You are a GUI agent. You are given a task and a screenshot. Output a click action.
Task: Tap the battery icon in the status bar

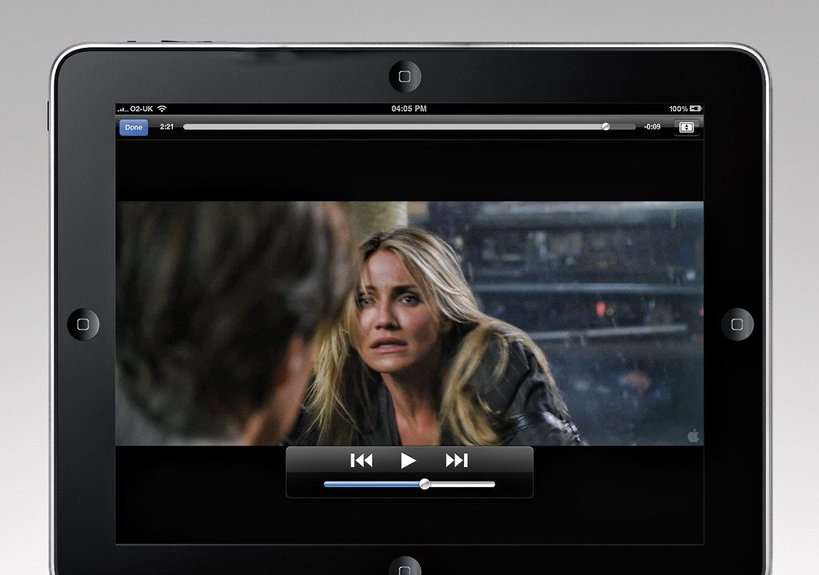coord(696,109)
